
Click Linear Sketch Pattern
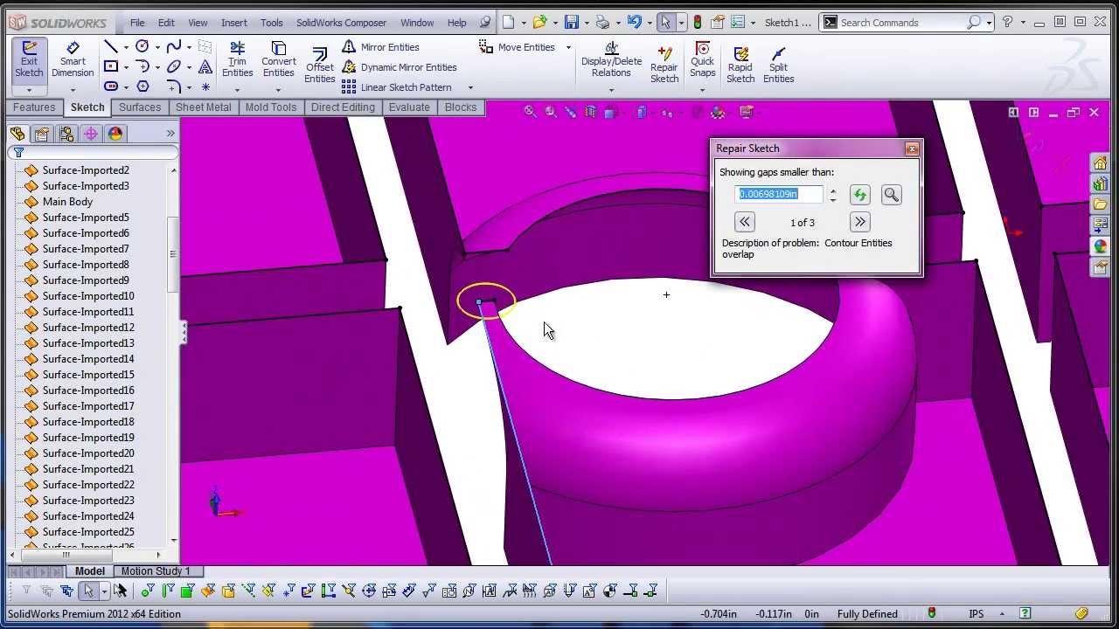pos(396,87)
